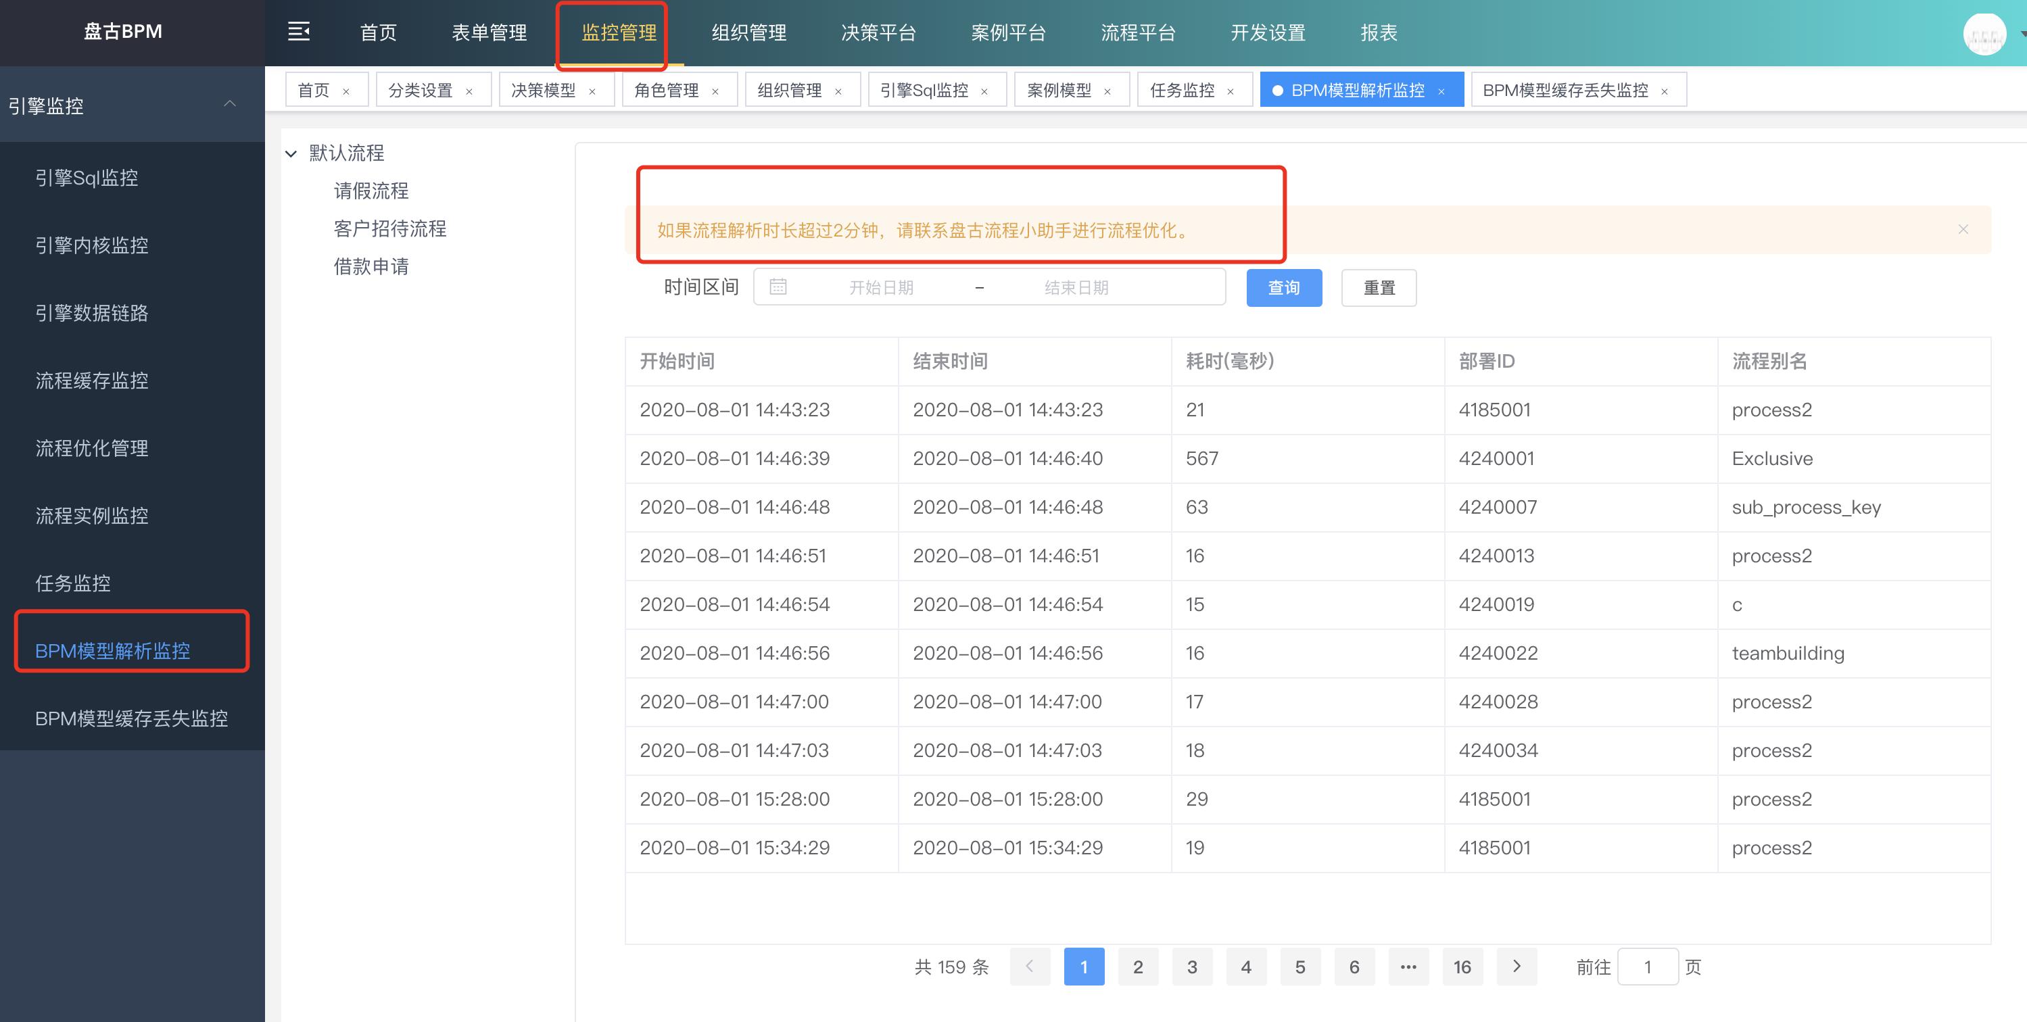Close the BPM模型缓存丢失监控 tab
Screen dimensions: 2027x1022
[x=1664, y=92]
